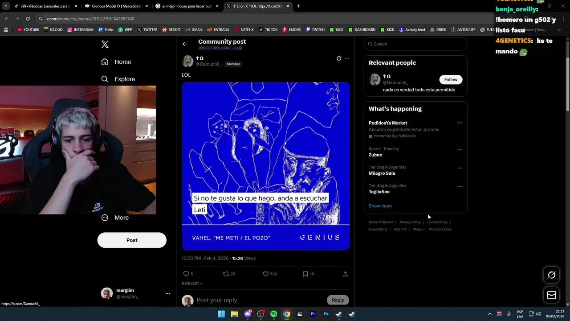Show hidden system tray icons
570x321 pixels.
click(489, 314)
